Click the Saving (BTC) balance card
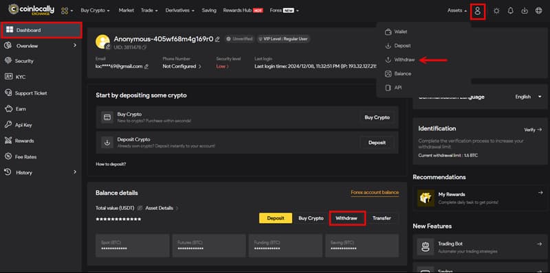Viewport: 550px width, 273px height. click(x=362, y=246)
